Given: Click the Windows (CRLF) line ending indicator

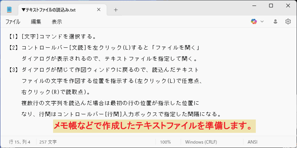Looking at the screenshot, I should [201, 142].
